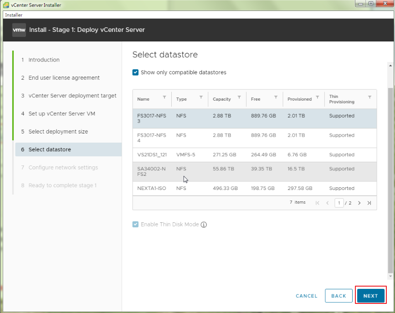Click the 55.86 TB capacity cell
The width and height of the screenshot is (395, 313).
click(223, 169)
